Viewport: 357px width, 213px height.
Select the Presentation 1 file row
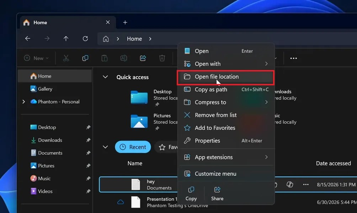[228, 202]
